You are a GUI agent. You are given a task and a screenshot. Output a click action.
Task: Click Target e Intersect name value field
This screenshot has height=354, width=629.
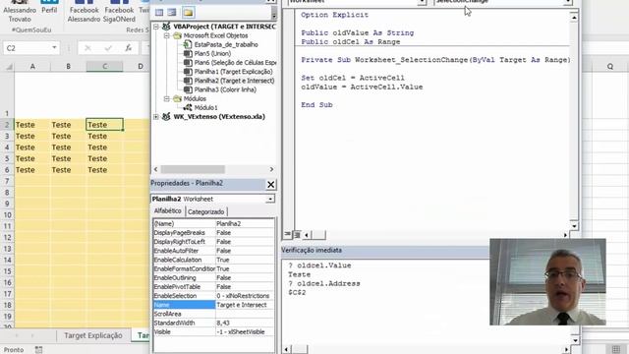[x=245, y=305]
